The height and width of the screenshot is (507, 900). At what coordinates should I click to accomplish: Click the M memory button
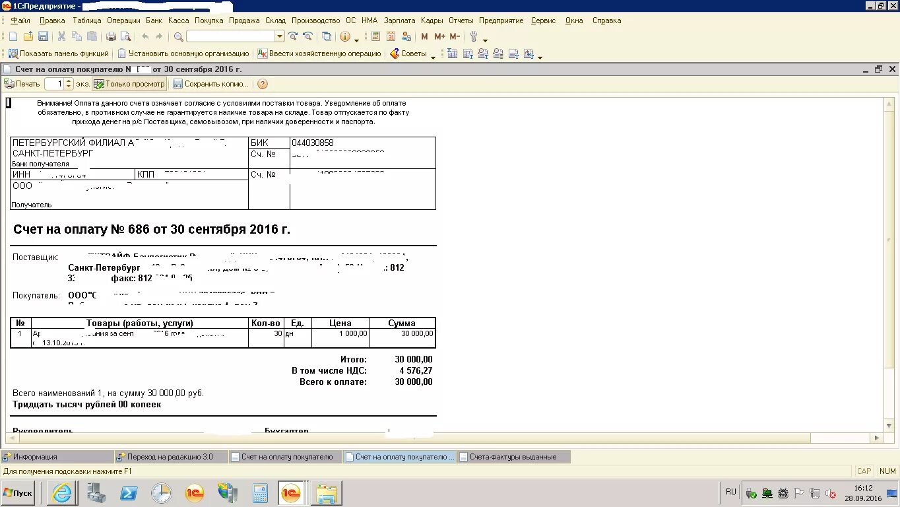coord(424,37)
